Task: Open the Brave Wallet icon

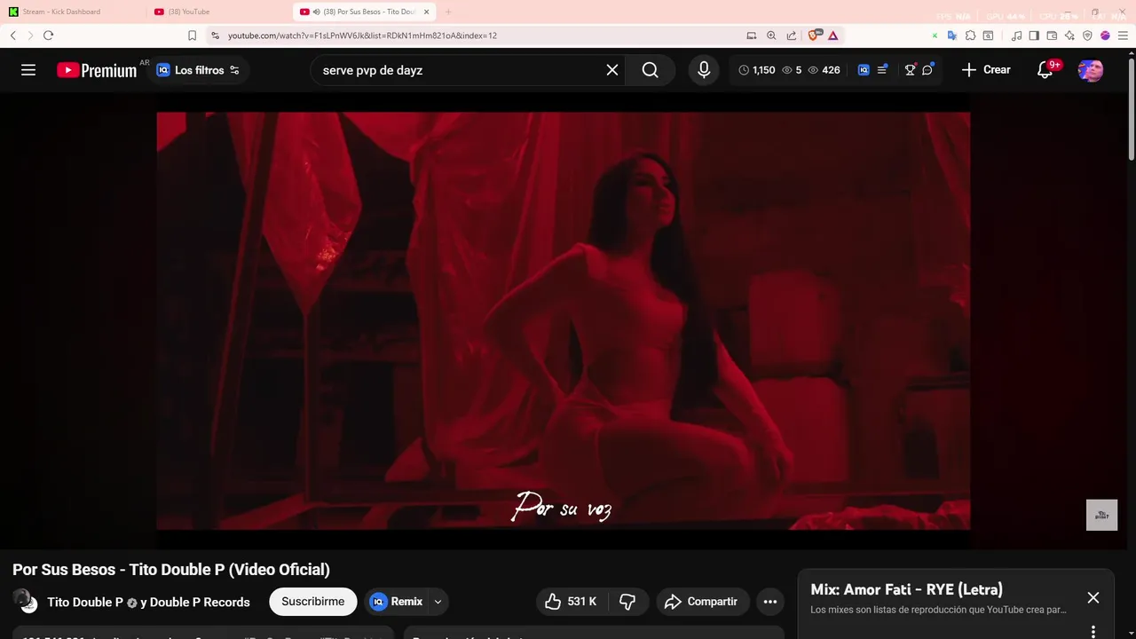Action: tap(1052, 35)
